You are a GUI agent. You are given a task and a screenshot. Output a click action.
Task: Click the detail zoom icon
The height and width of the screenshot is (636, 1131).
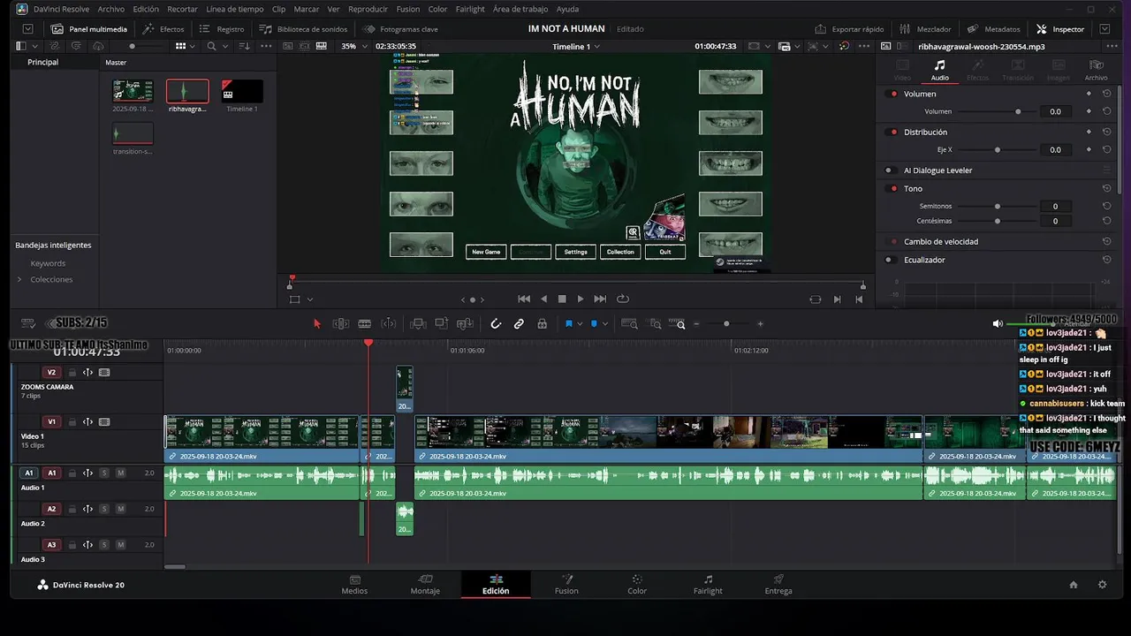655,324
